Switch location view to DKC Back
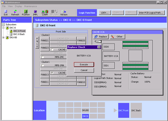This screenshot has height=121, width=168. pos(136,110)
